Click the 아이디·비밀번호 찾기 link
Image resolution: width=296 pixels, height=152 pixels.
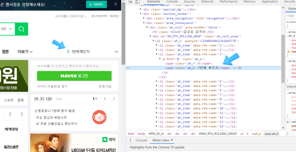(x=52, y=86)
